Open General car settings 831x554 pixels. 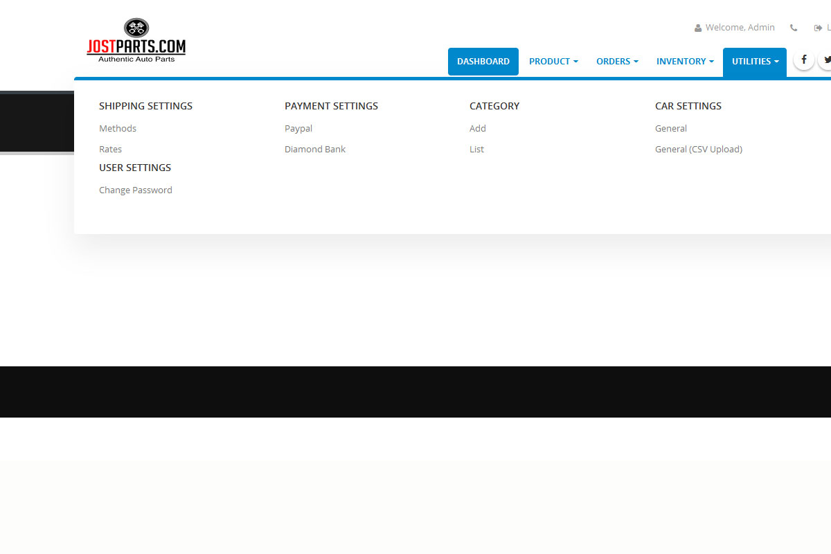coord(671,129)
